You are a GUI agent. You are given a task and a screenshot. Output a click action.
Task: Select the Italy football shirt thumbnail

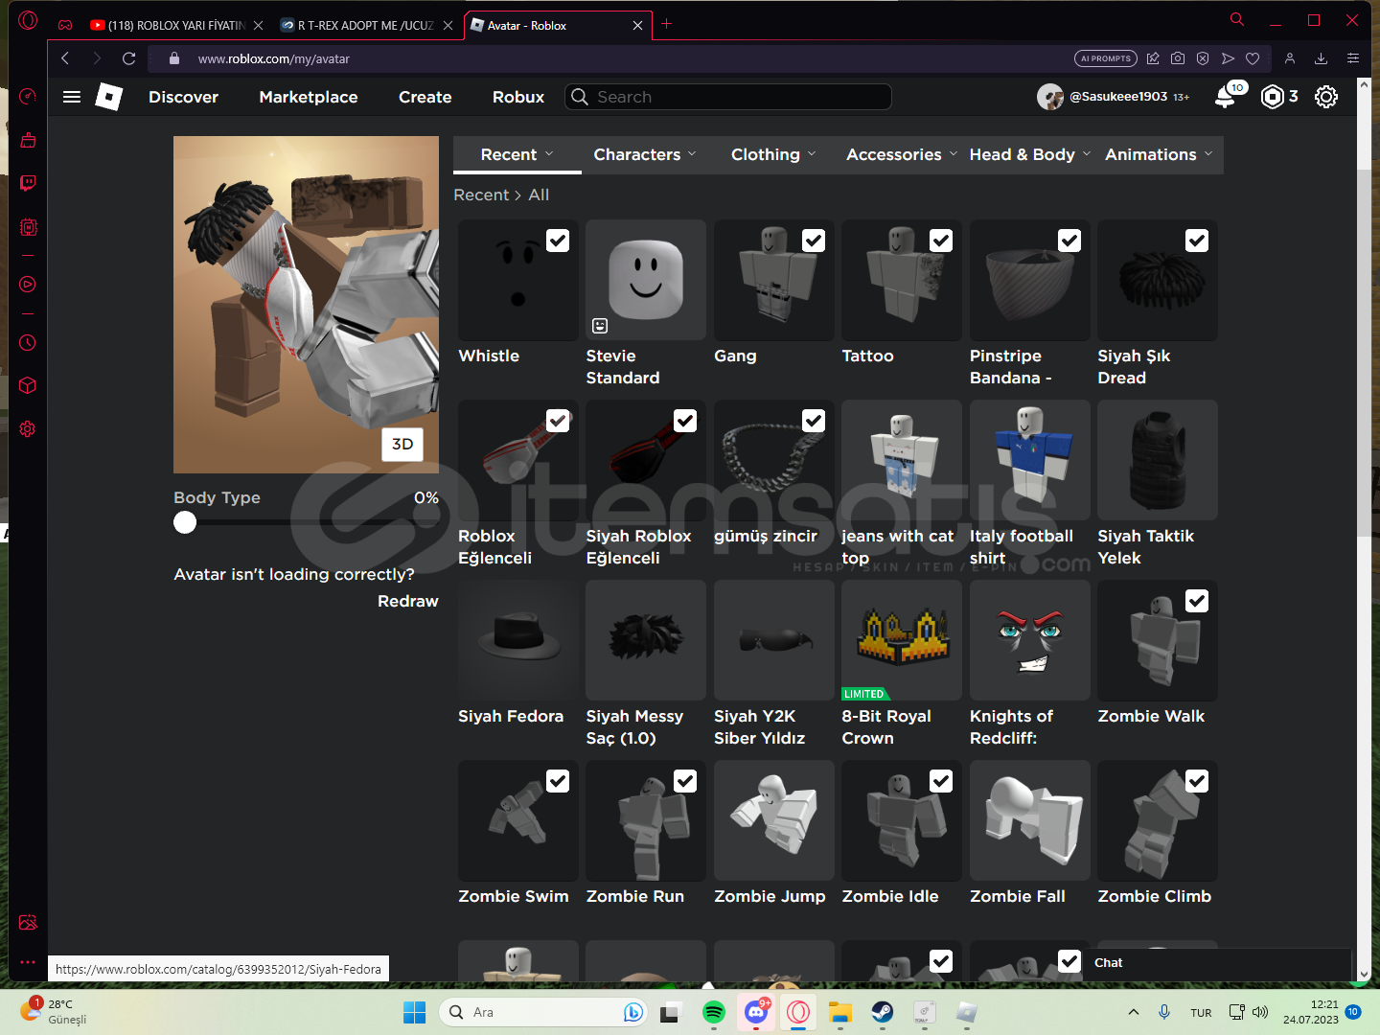[x=1030, y=460]
